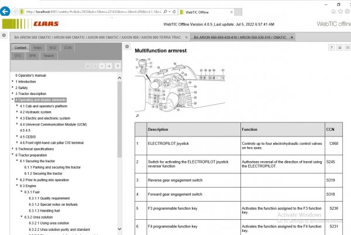Select the BA ARION 660-650-630-610 document tab

tap(240, 38)
